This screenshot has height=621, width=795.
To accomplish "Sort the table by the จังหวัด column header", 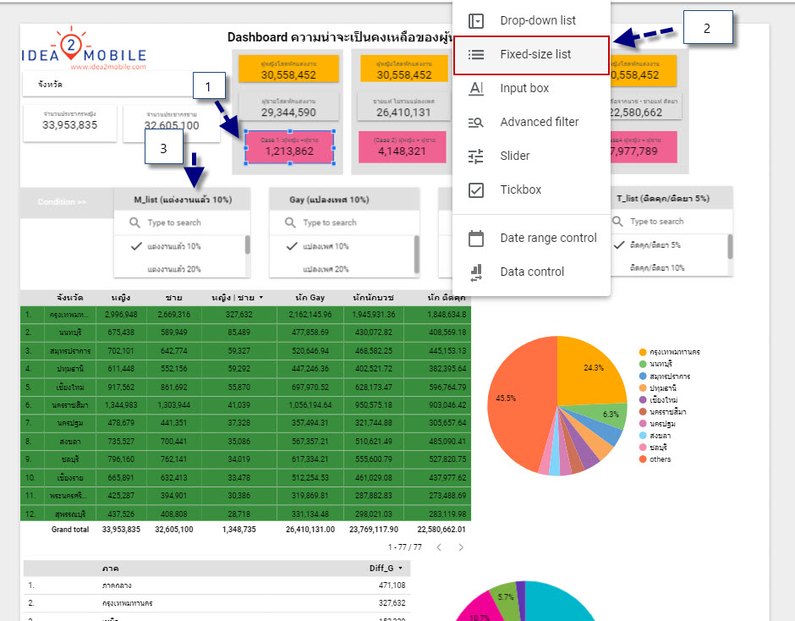I will pos(70,297).
